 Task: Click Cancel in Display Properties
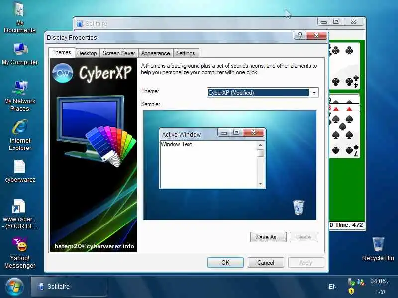266,263
